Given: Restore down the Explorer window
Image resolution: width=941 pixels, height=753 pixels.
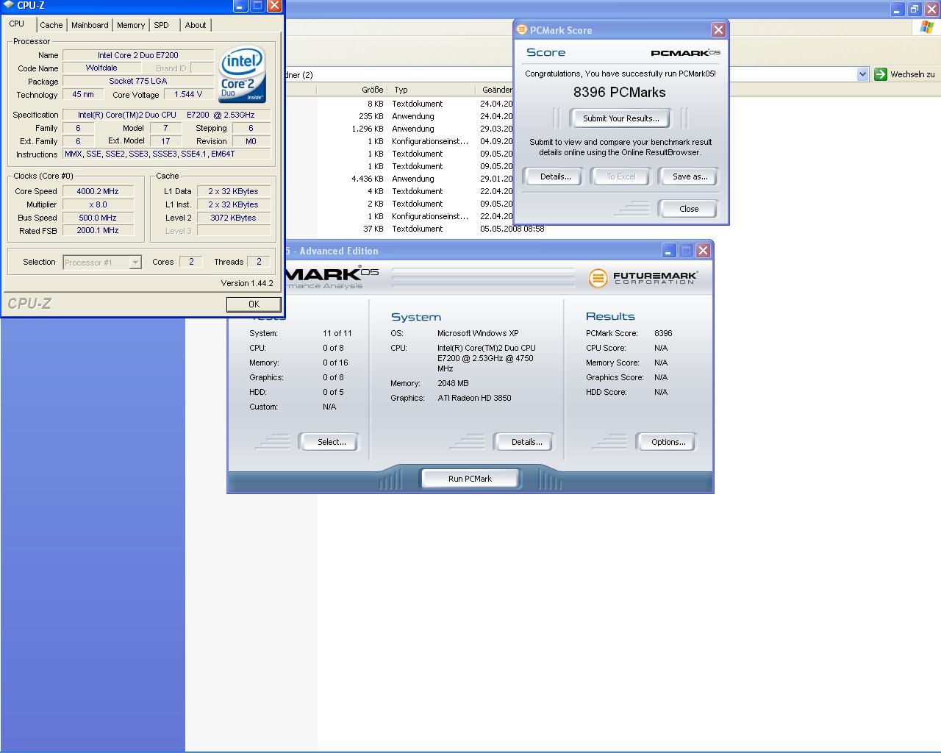Looking at the screenshot, I should click(x=914, y=9).
